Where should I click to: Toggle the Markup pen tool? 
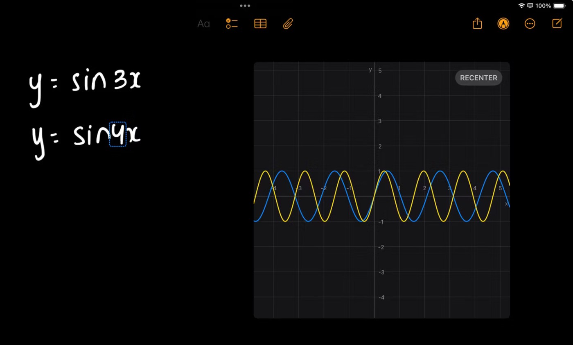click(503, 24)
